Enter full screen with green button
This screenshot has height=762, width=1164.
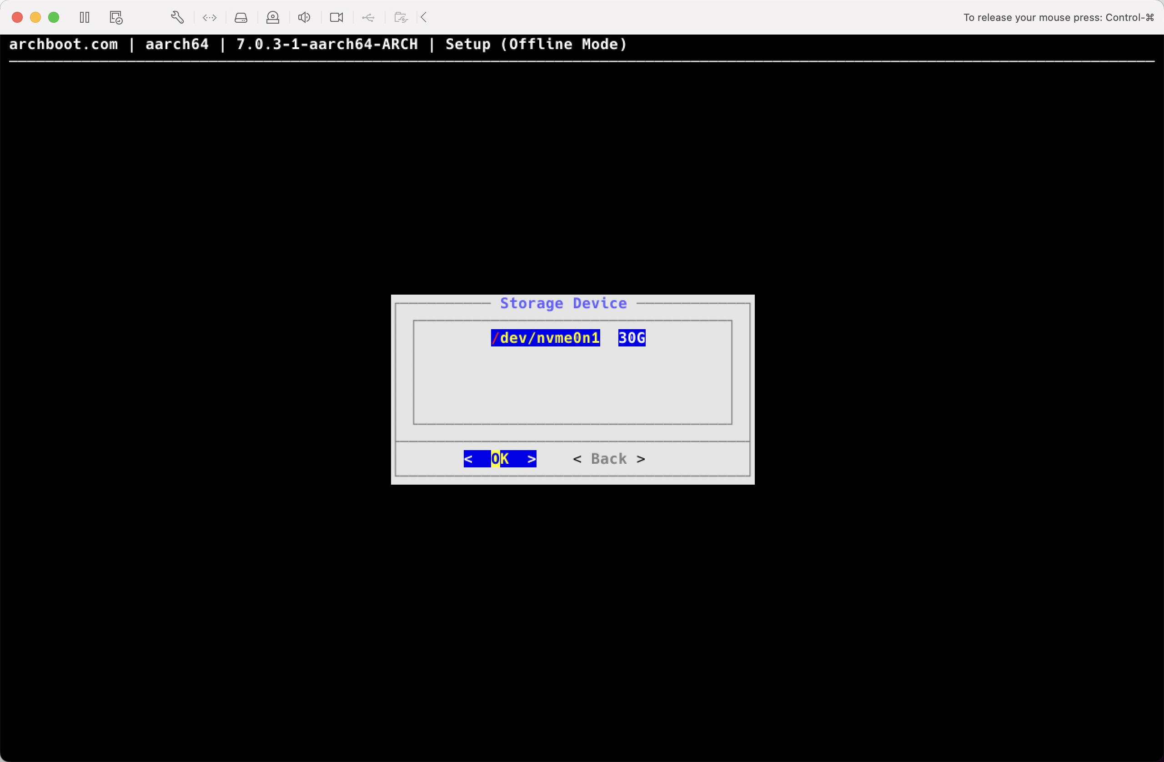pos(54,18)
